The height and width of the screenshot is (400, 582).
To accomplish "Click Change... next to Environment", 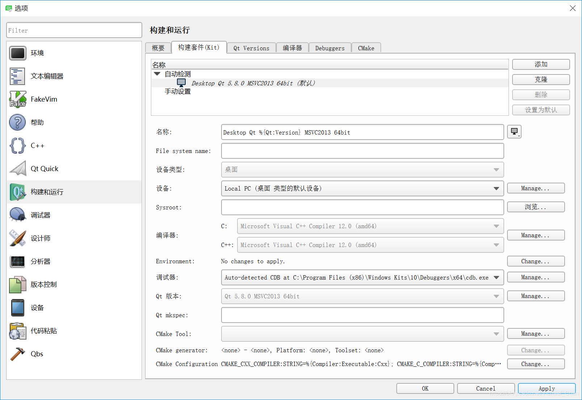I will [536, 261].
